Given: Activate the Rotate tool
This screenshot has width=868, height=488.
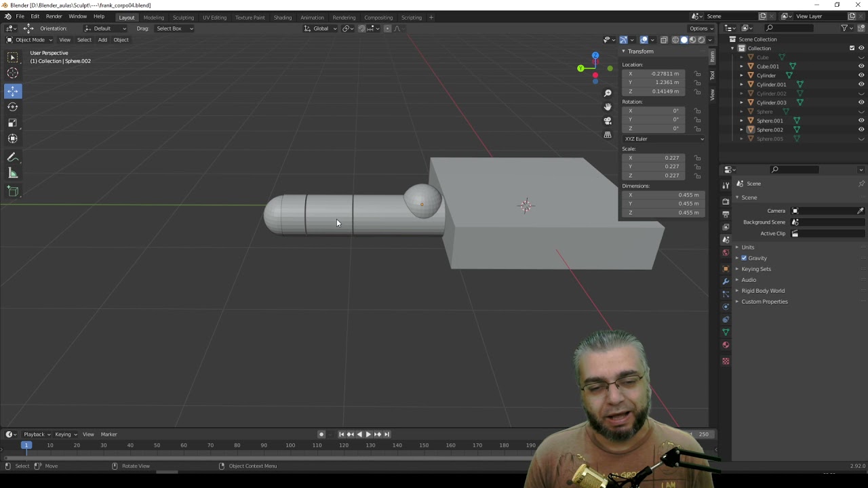Looking at the screenshot, I should (x=13, y=106).
